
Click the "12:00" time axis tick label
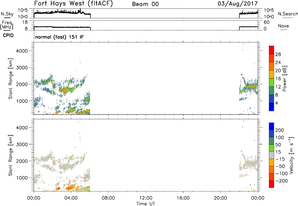[x=146, y=198]
